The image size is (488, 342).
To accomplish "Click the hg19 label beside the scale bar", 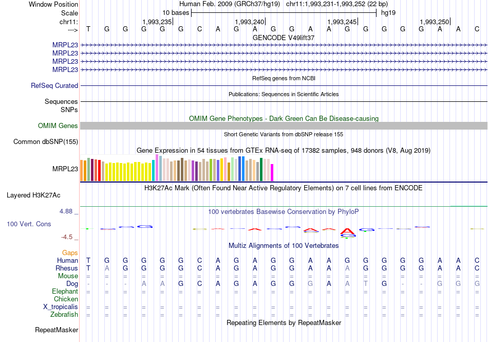I will [x=388, y=13].
